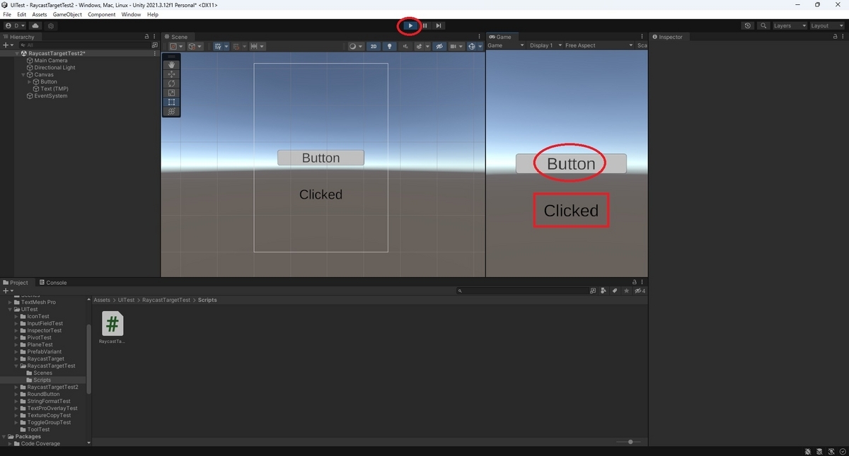Select EventSystem in Hierarchy
This screenshot has height=456, width=849.
click(x=50, y=95)
